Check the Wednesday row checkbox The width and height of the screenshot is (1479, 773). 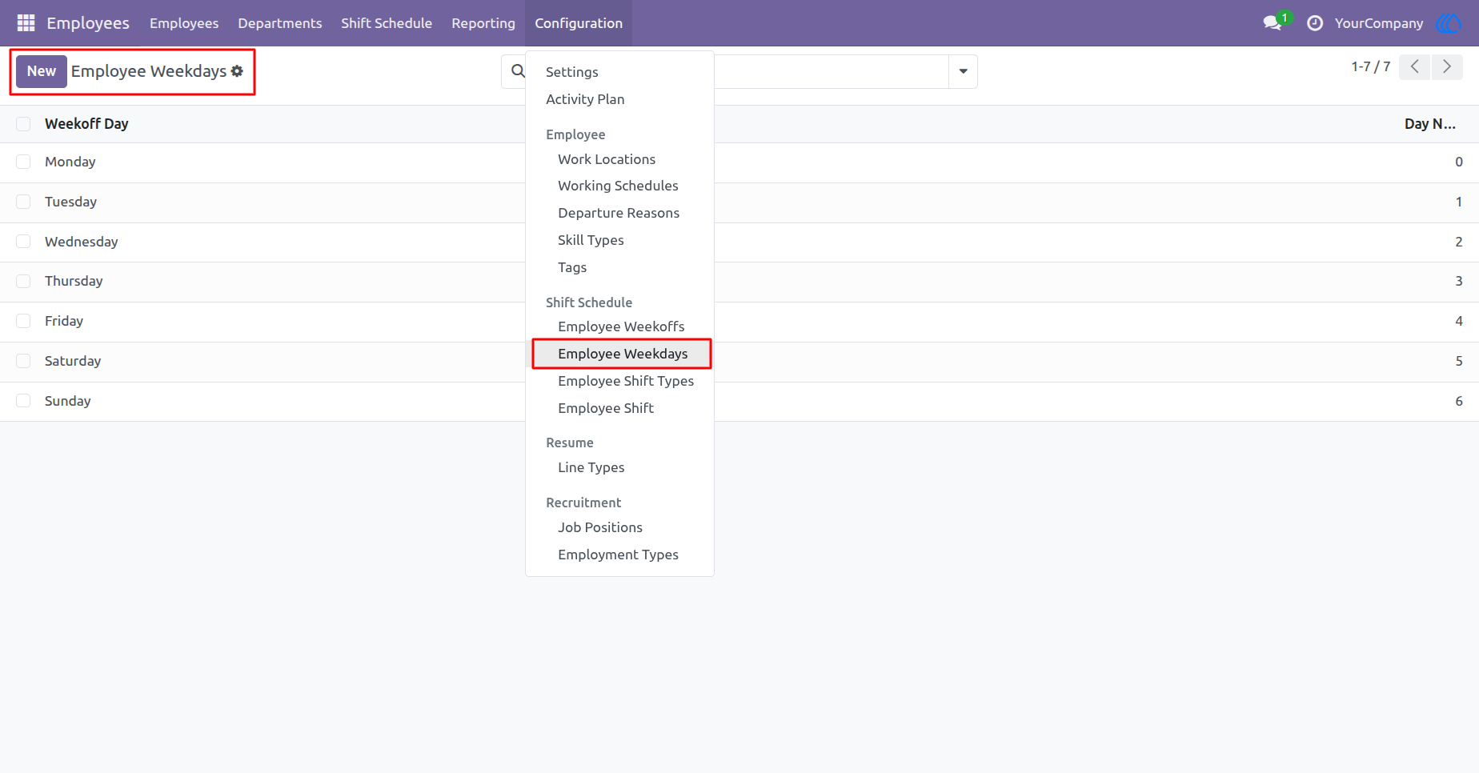(x=23, y=242)
